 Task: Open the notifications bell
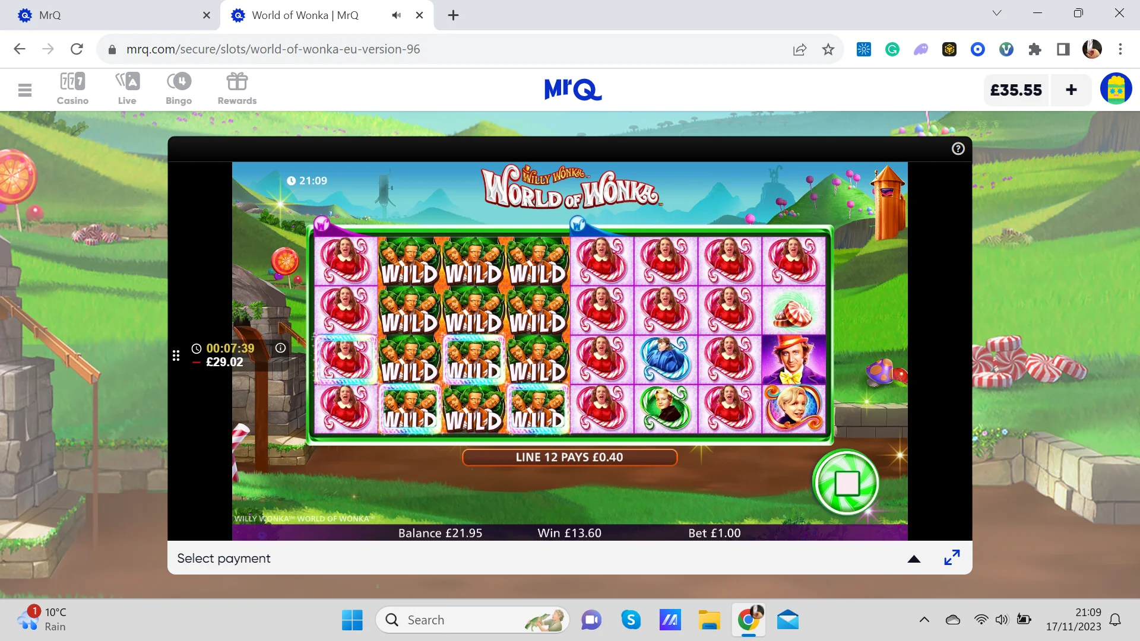click(x=1115, y=620)
